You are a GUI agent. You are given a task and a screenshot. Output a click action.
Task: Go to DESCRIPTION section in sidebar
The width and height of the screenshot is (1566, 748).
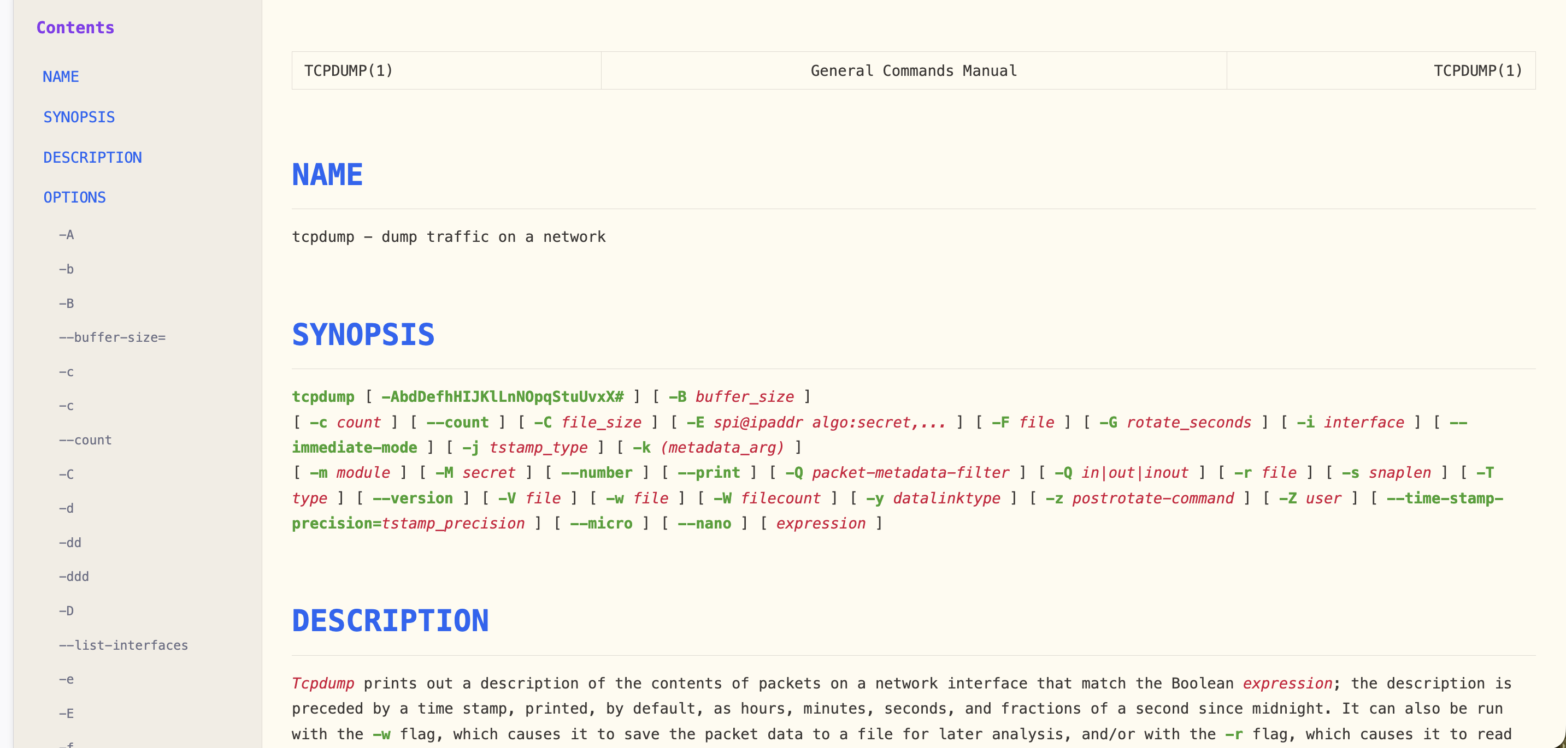[x=92, y=157]
